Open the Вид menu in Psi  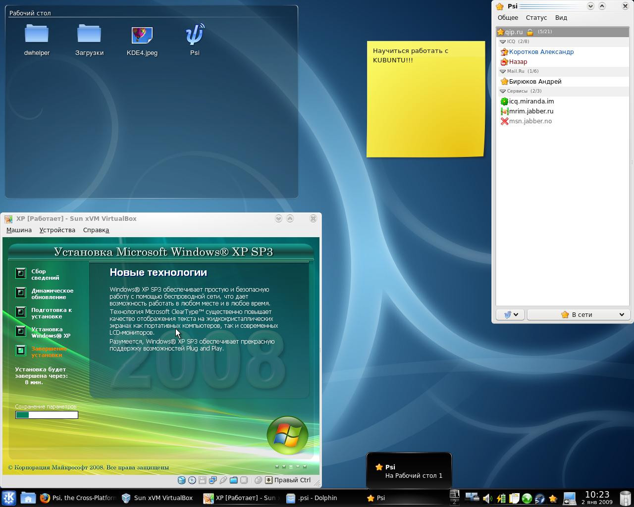[561, 18]
